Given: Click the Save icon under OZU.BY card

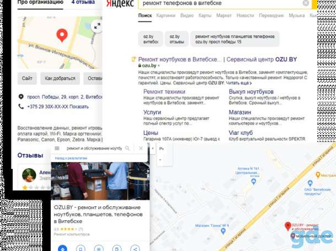Looking at the screenshot, I should point(80,248).
